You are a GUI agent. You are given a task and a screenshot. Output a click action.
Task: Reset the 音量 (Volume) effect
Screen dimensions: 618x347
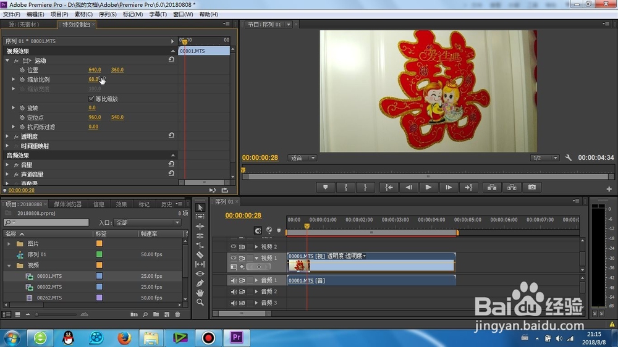pyautogui.click(x=171, y=164)
